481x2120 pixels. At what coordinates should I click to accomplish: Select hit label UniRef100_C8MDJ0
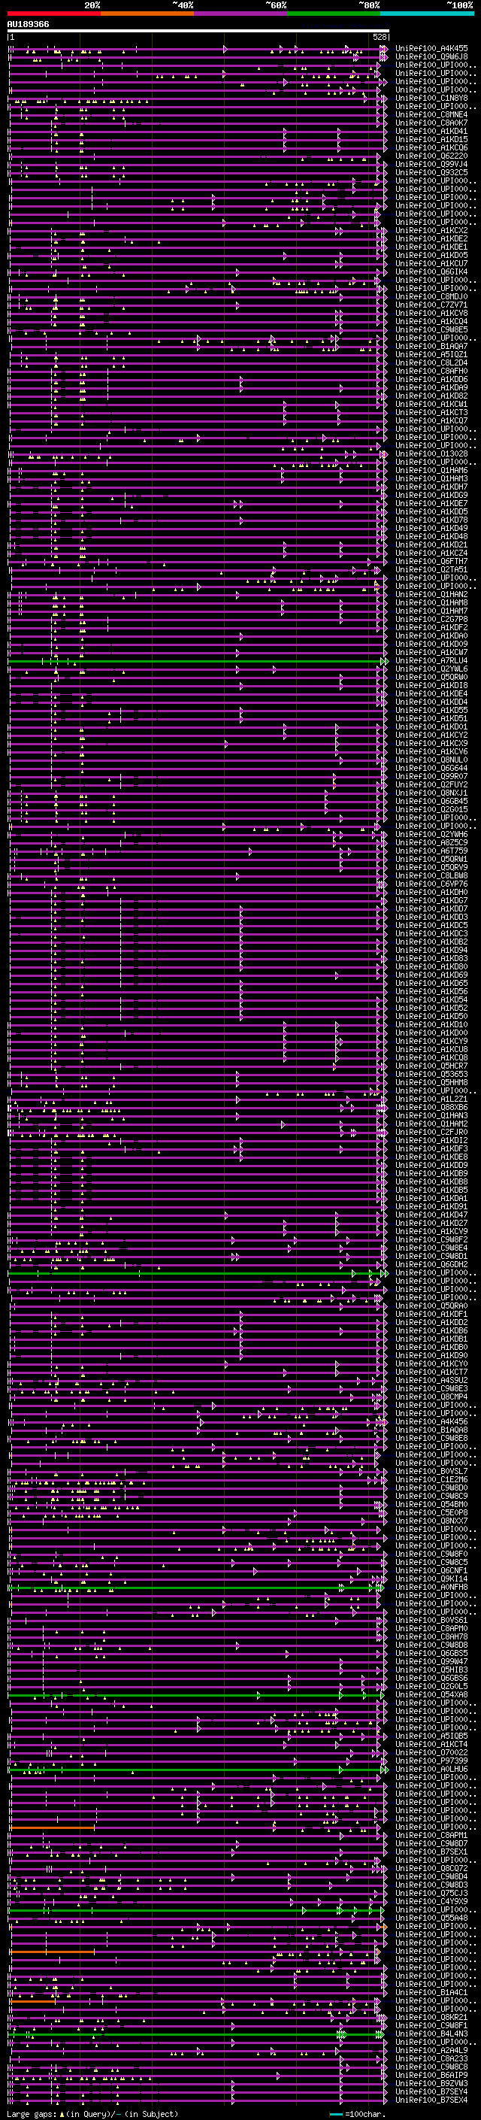431,297
